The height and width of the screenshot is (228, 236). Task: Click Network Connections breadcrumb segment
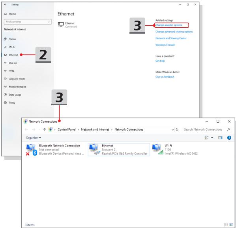(x=129, y=129)
